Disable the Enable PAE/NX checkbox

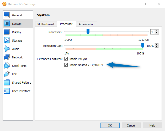66,59
